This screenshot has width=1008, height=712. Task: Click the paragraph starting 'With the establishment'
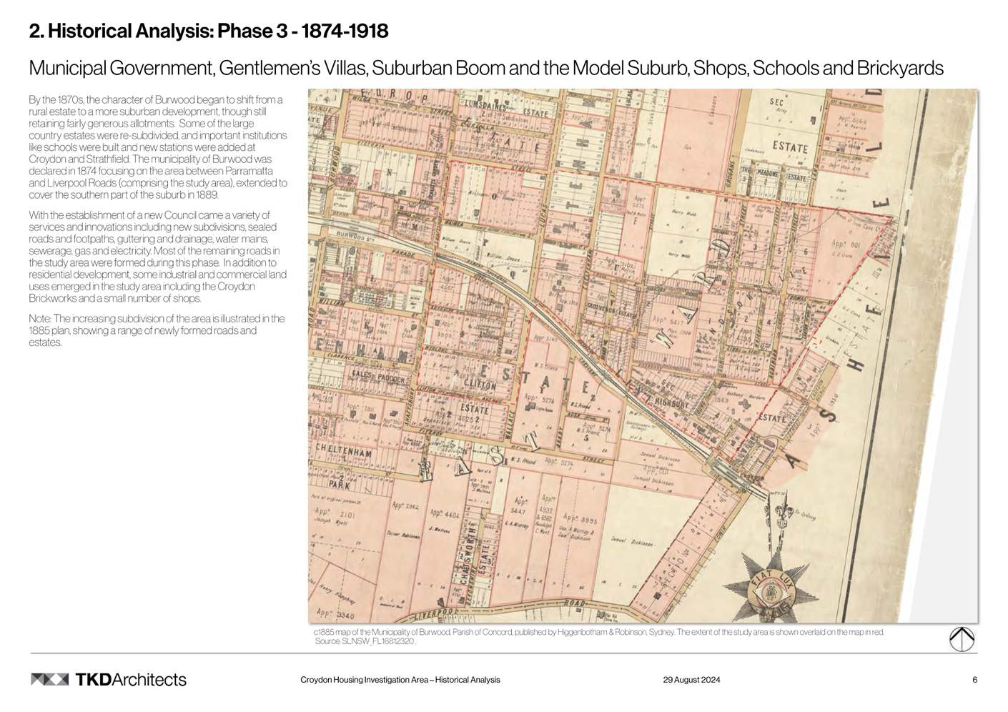pos(158,257)
